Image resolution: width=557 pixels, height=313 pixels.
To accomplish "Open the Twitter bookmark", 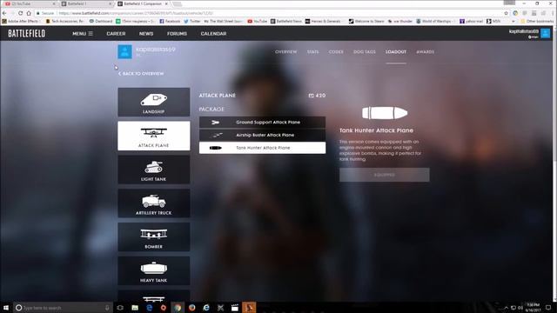I will (x=192, y=21).
